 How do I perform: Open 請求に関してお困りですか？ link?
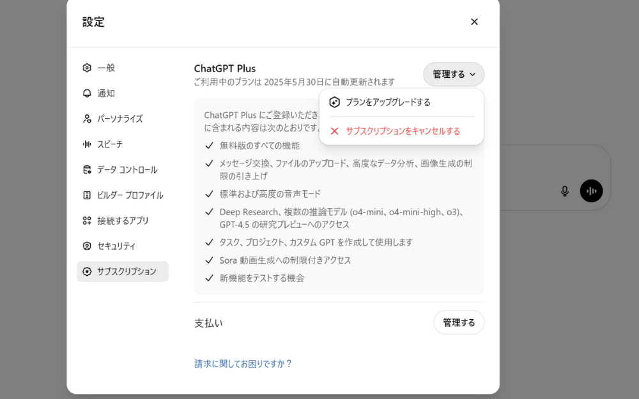coord(243,364)
